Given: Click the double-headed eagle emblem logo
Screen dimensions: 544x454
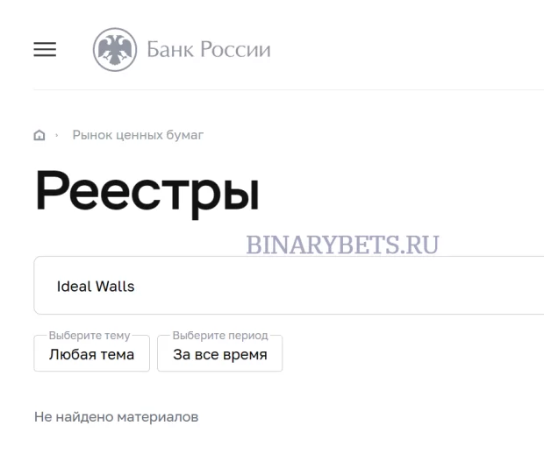Looking at the screenshot, I should [115, 50].
